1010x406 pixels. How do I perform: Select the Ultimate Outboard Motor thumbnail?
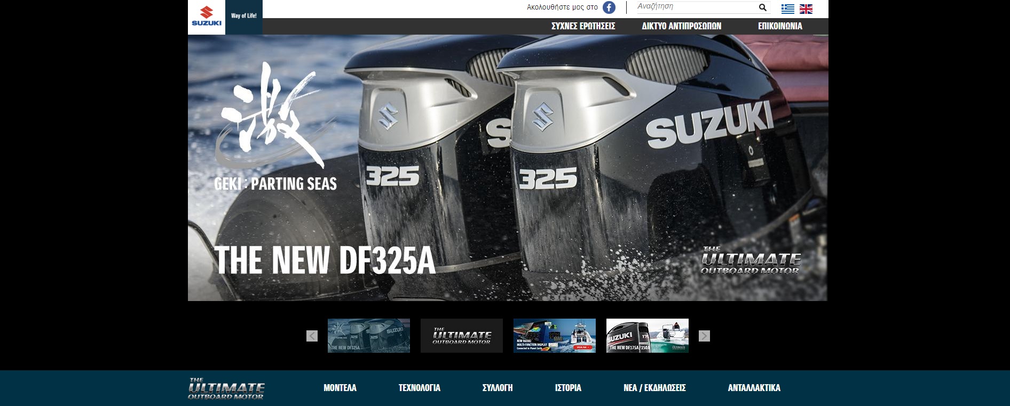462,336
